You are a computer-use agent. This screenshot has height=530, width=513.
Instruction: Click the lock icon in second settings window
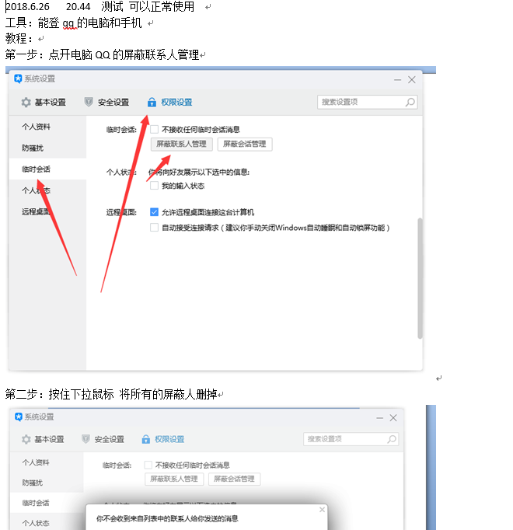[x=146, y=439]
